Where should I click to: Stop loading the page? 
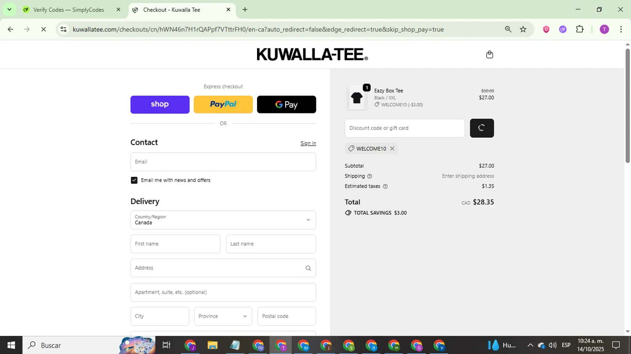pyautogui.click(x=43, y=29)
